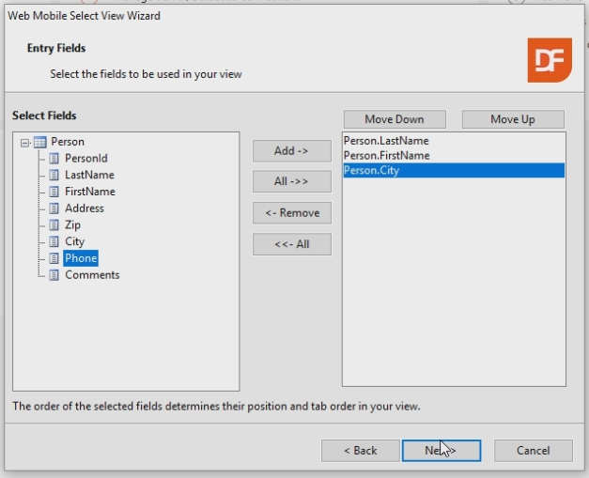Click the Address field icon
This screenshot has height=478, width=589.
(x=54, y=208)
